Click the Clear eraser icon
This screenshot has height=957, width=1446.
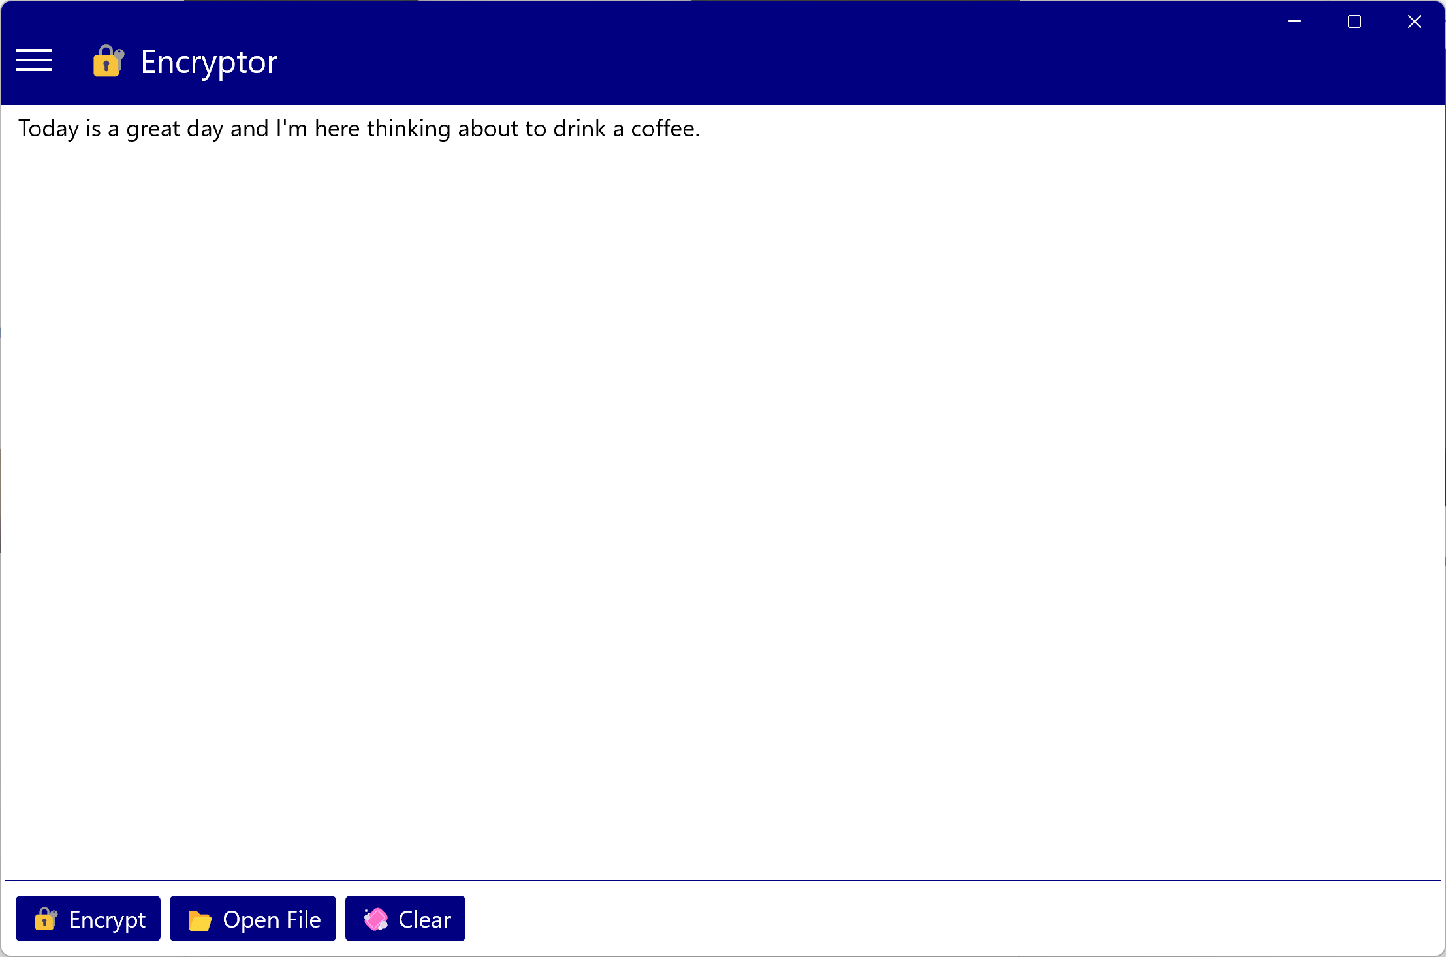click(374, 919)
